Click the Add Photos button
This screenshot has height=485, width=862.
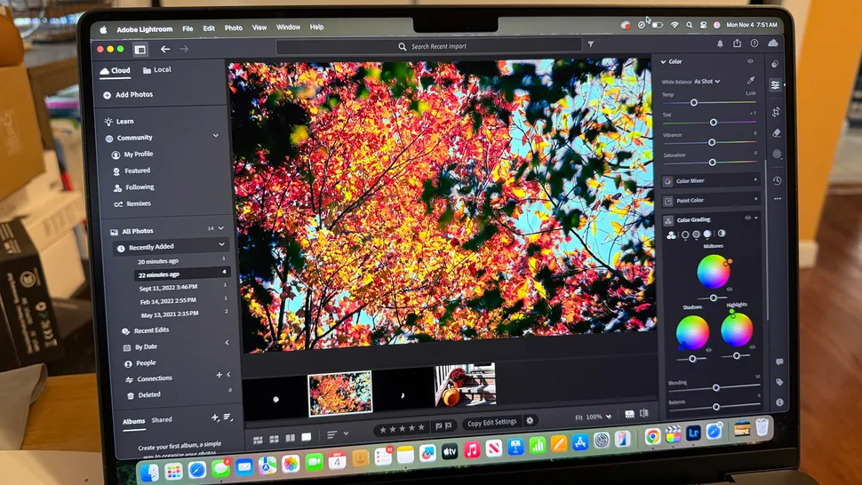point(128,94)
